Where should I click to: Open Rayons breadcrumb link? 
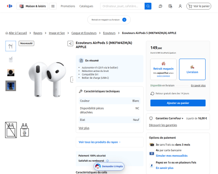(x=38, y=33)
